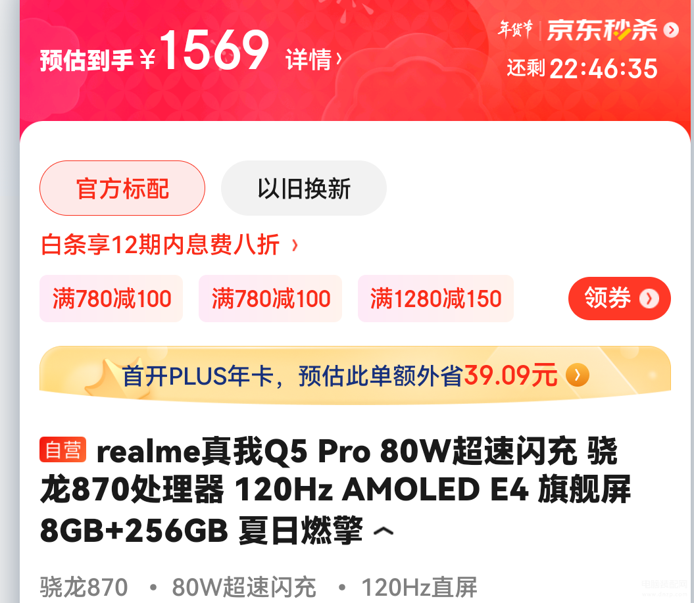This screenshot has width=694, height=603.
Task: Tap orange arrow icon on PLUS banner
Action: click(578, 375)
